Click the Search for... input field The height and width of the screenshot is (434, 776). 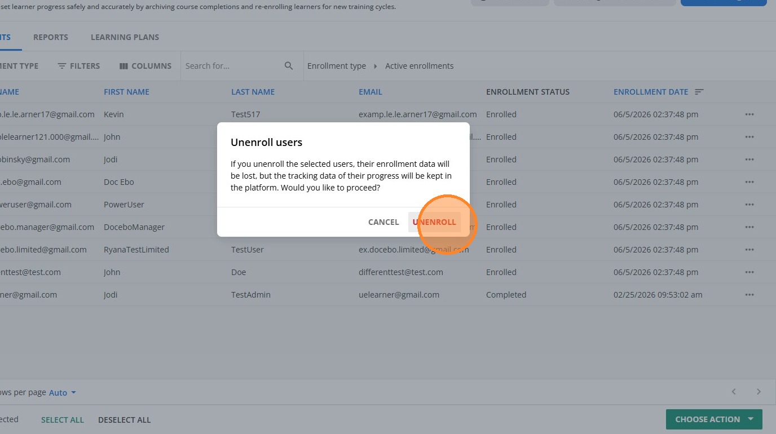[232, 66]
